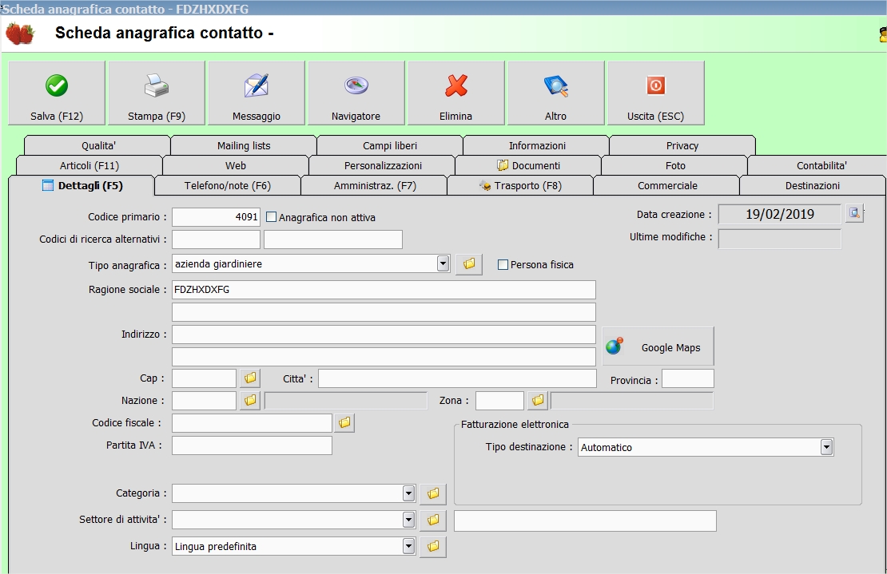Expand Tipo destinazione dropdown arrow
Viewport: 887px width, 574px height.
point(826,447)
